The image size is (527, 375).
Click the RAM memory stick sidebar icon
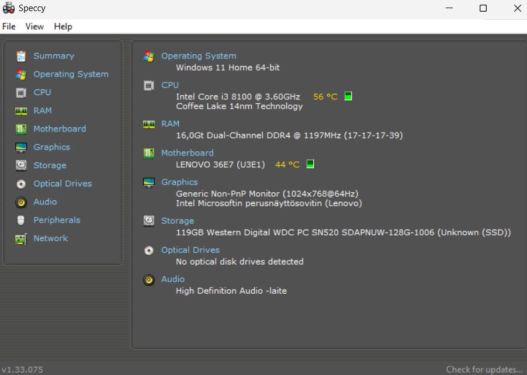point(21,110)
